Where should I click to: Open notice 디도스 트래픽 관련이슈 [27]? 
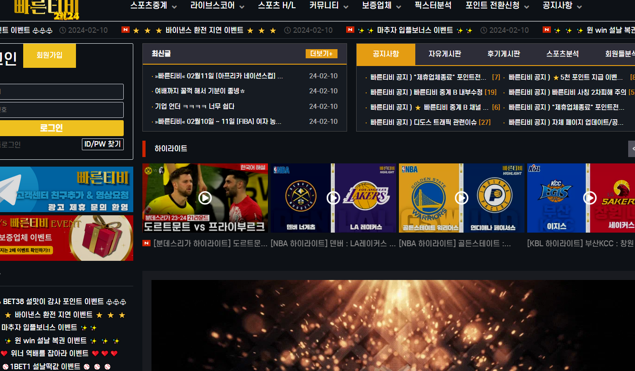click(x=430, y=122)
